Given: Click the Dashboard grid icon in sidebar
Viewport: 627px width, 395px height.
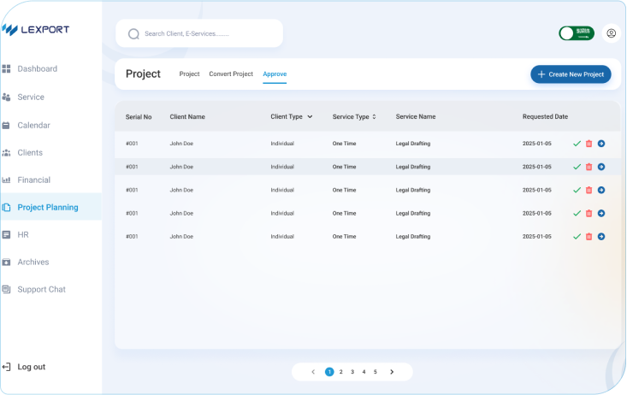Looking at the screenshot, I should click(x=7, y=68).
